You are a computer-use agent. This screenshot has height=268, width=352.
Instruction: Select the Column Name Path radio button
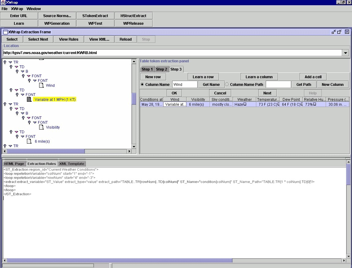[227, 85]
